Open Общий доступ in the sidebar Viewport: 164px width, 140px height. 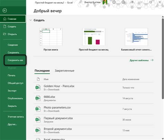pos(16,83)
